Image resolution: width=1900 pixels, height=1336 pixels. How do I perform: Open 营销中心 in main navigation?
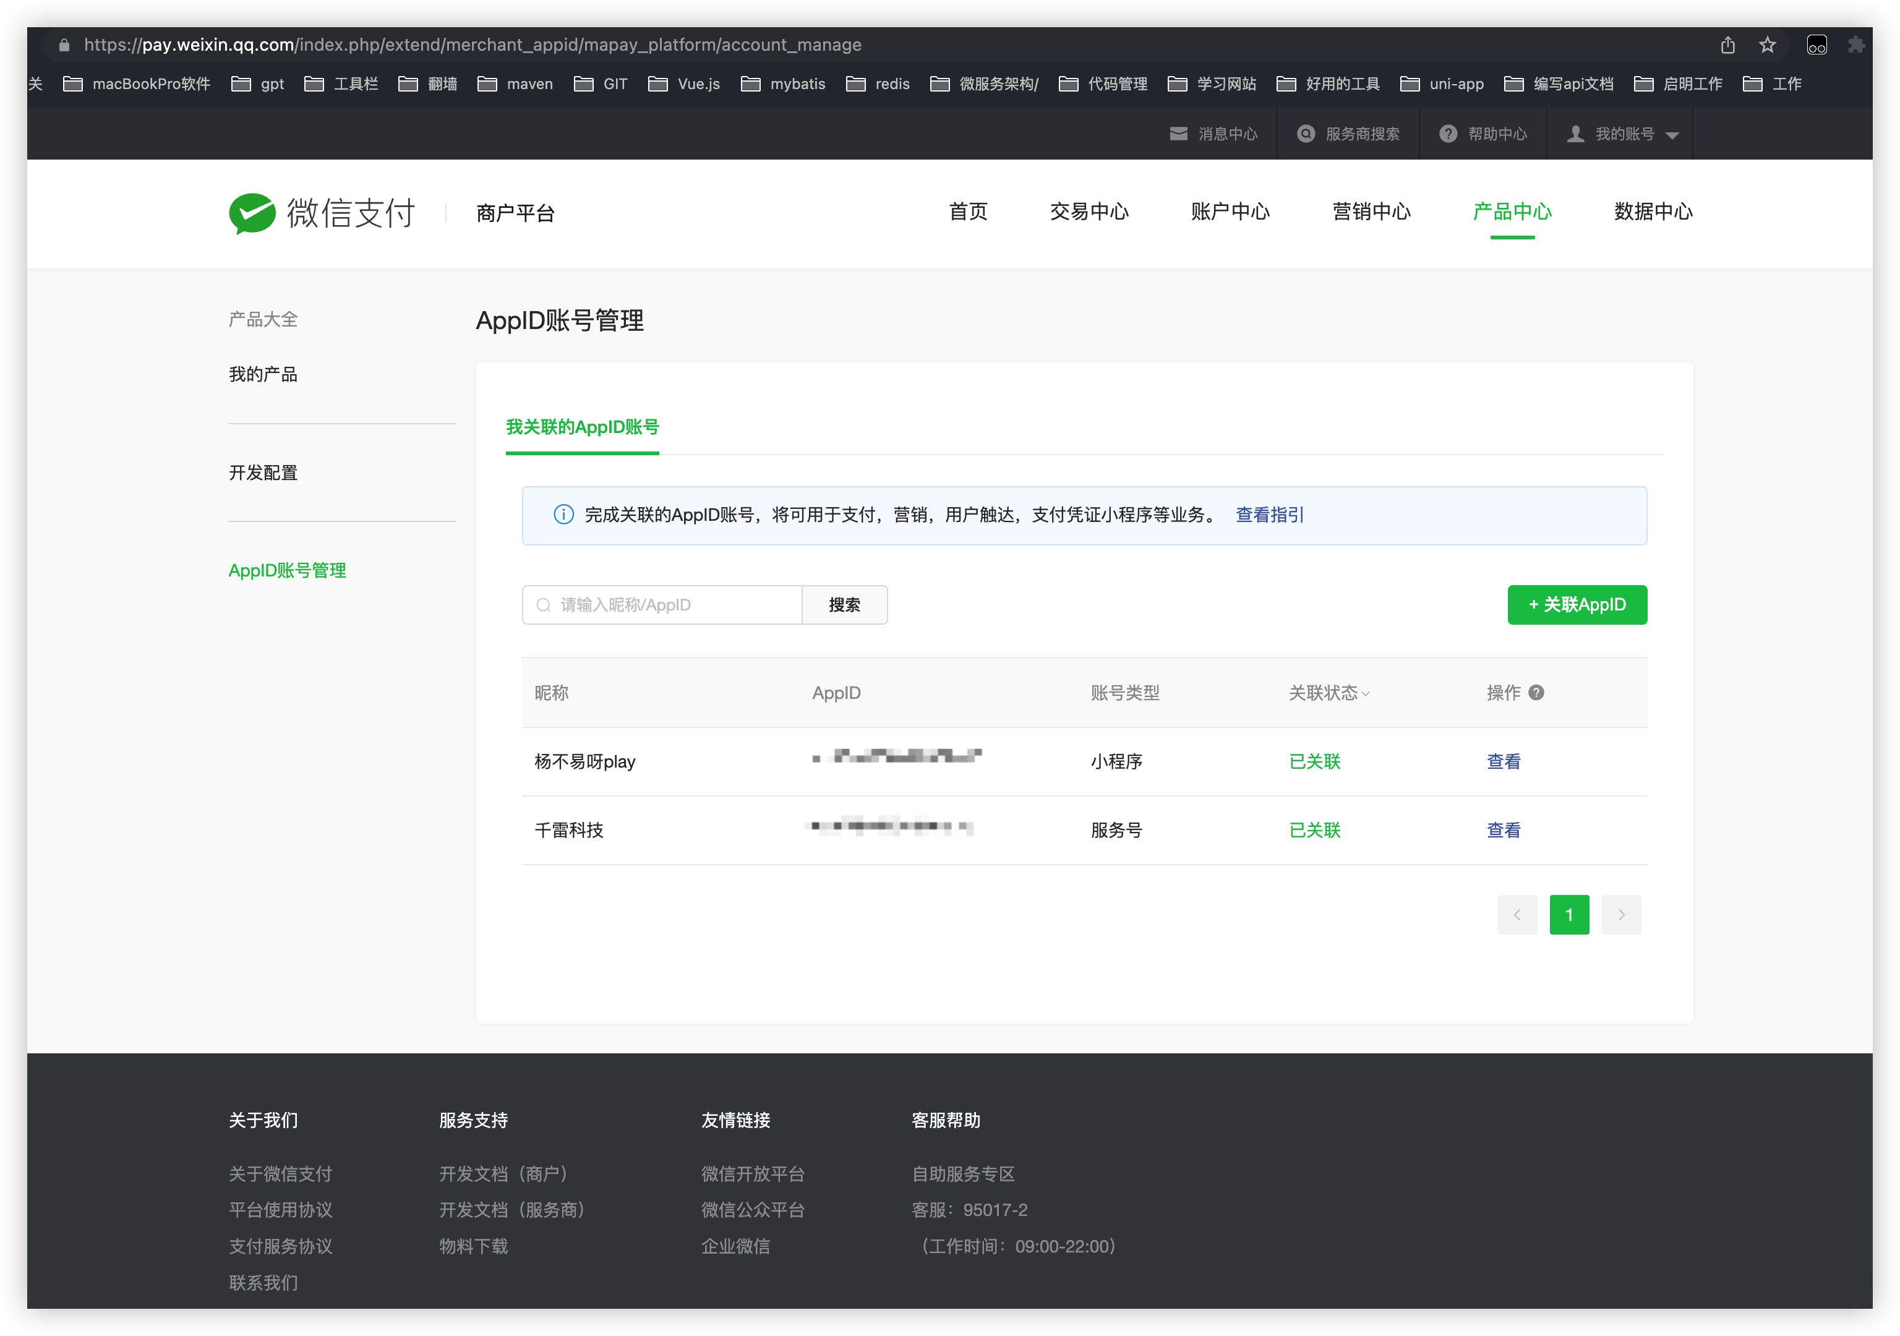point(1371,212)
